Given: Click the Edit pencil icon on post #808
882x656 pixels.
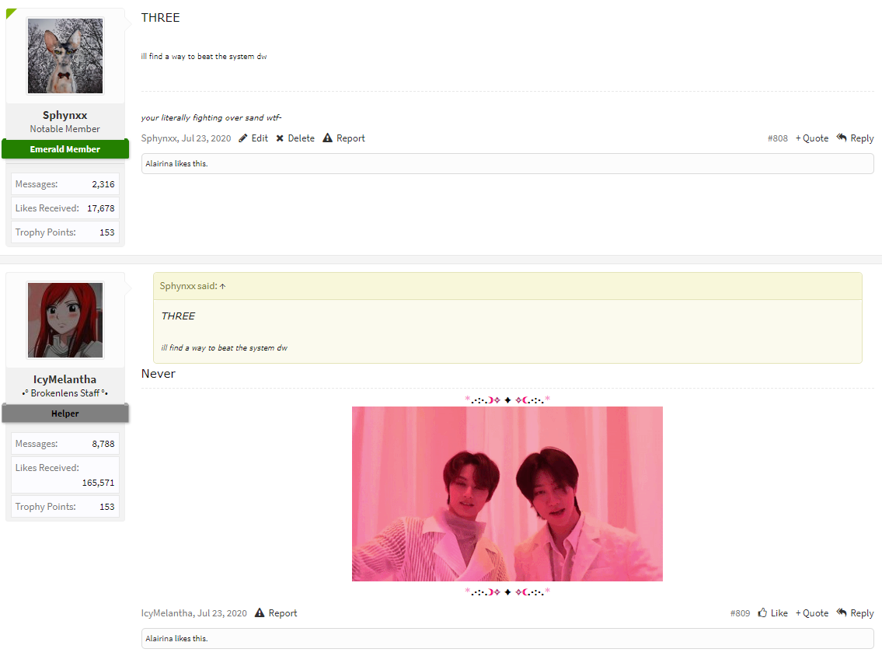Looking at the screenshot, I should tap(243, 138).
